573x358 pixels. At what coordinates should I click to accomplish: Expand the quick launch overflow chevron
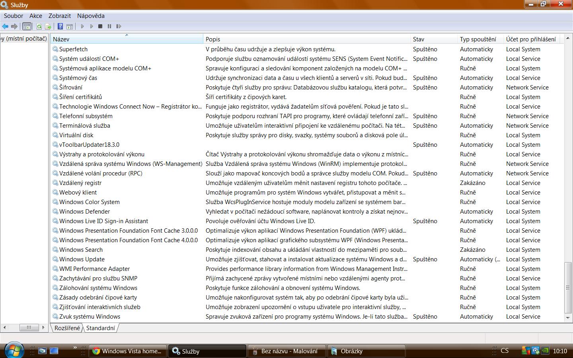click(x=75, y=348)
